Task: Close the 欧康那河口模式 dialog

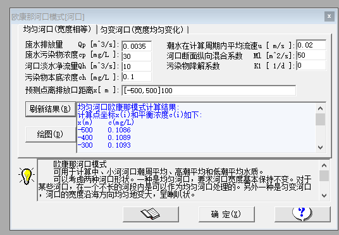Action: [x=329, y=16]
